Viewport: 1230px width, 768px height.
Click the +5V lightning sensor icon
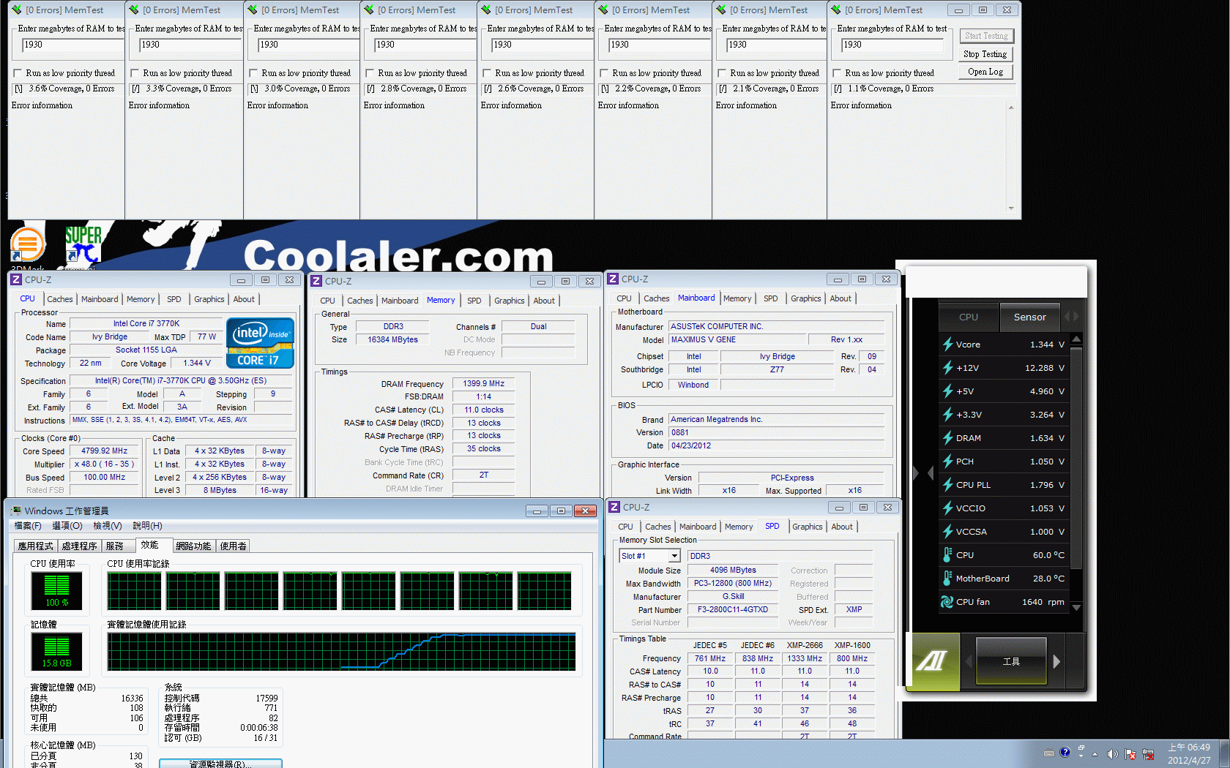947,391
